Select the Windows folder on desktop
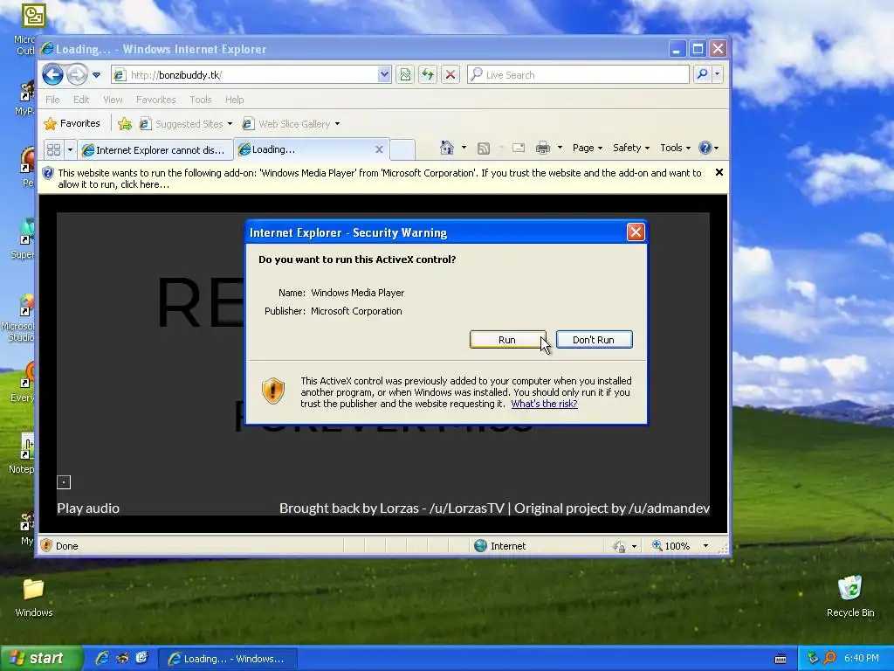 [x=34, y=598]
